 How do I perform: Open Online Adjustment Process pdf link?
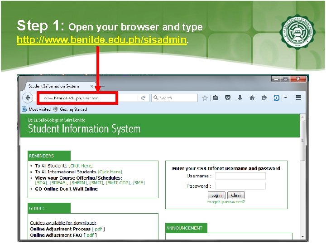pyautogui.click(x=98, y=229)
